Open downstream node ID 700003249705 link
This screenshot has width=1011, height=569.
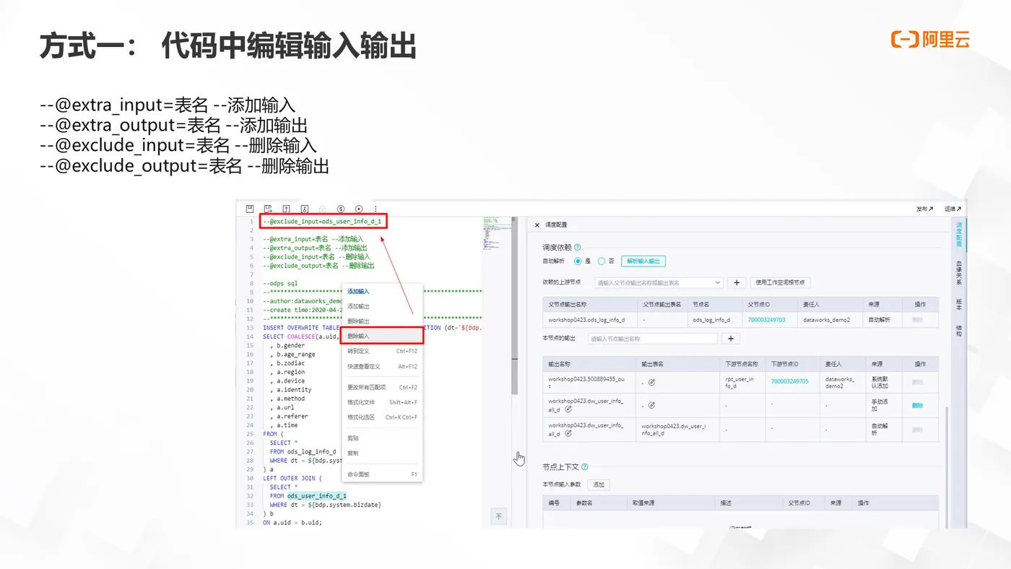coord(789,381)
